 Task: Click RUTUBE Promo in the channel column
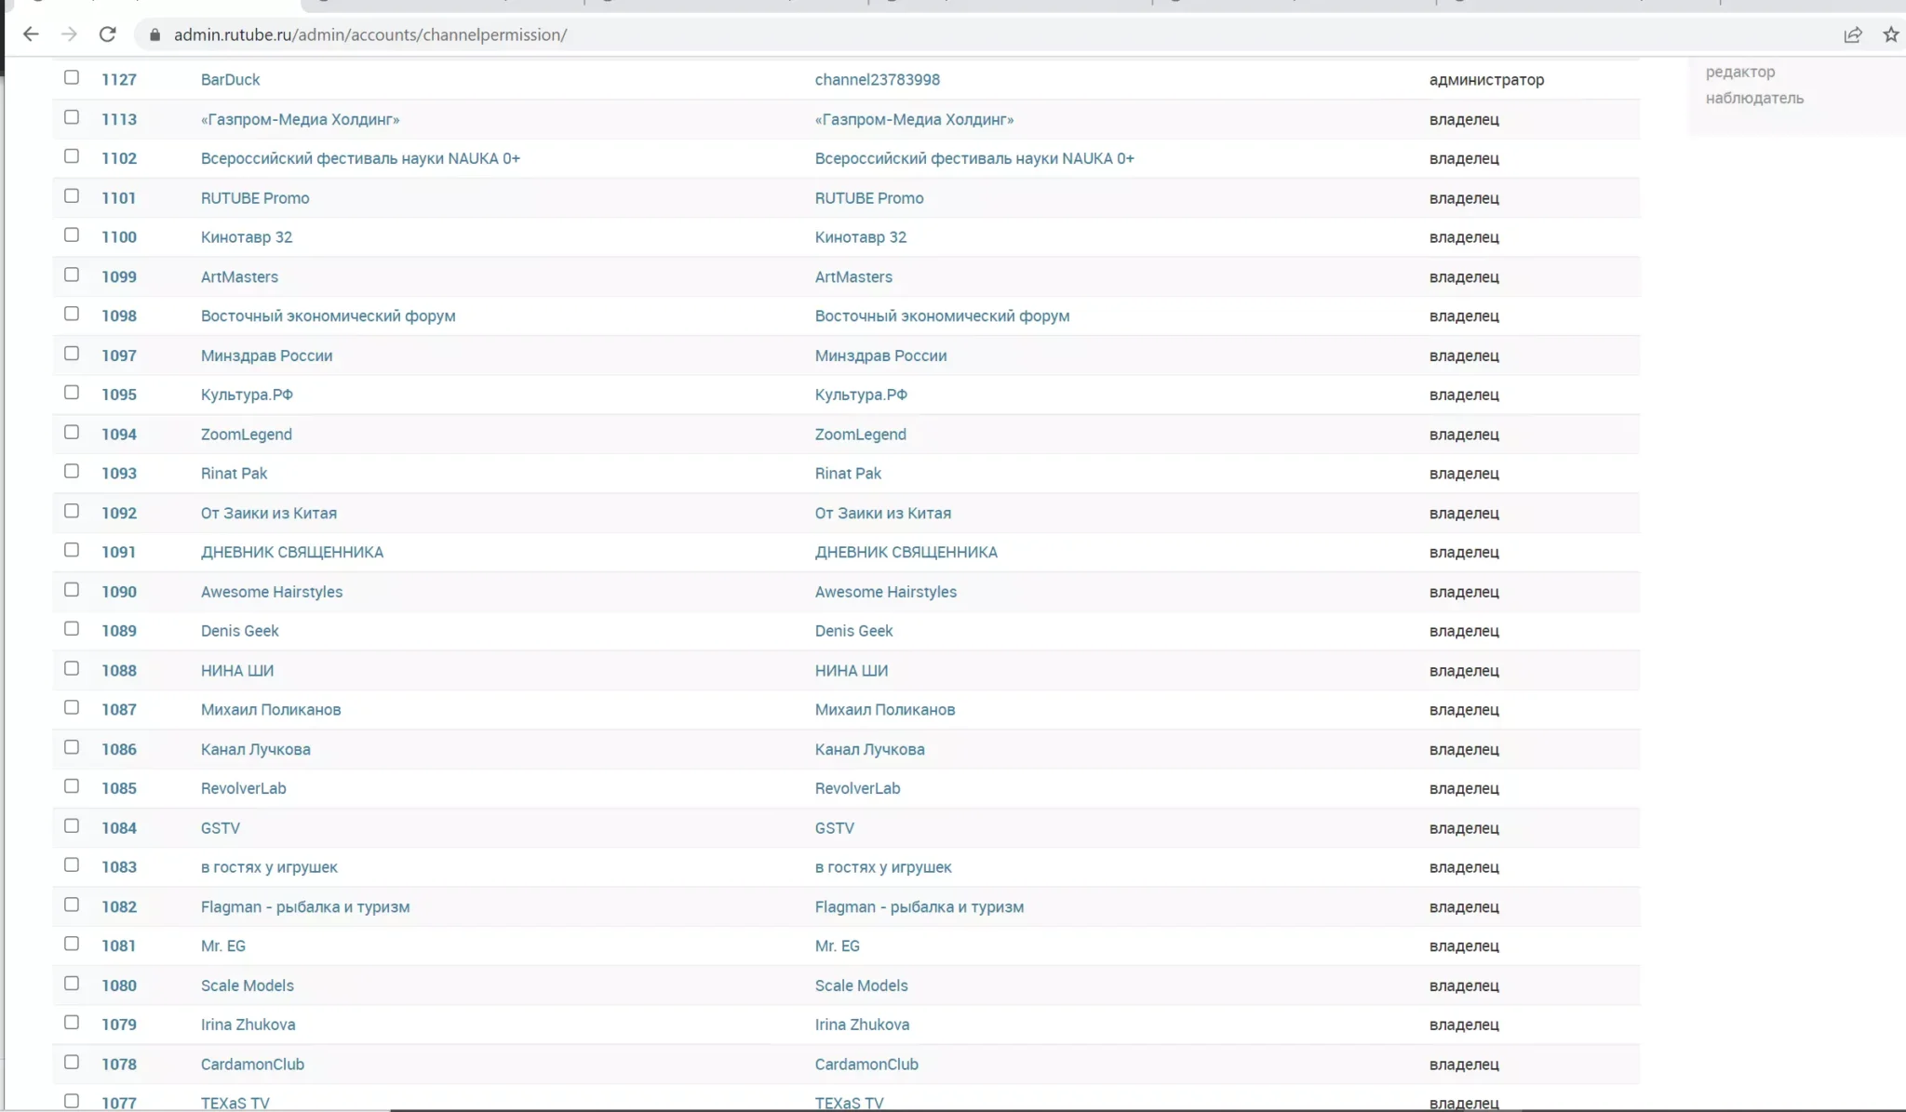[869, 198]
